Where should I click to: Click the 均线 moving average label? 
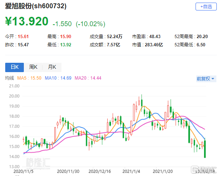10,78
